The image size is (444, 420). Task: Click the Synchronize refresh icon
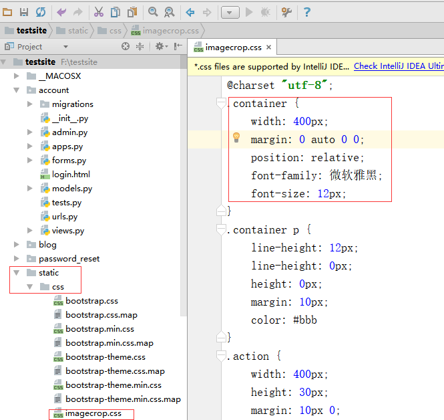41,12
